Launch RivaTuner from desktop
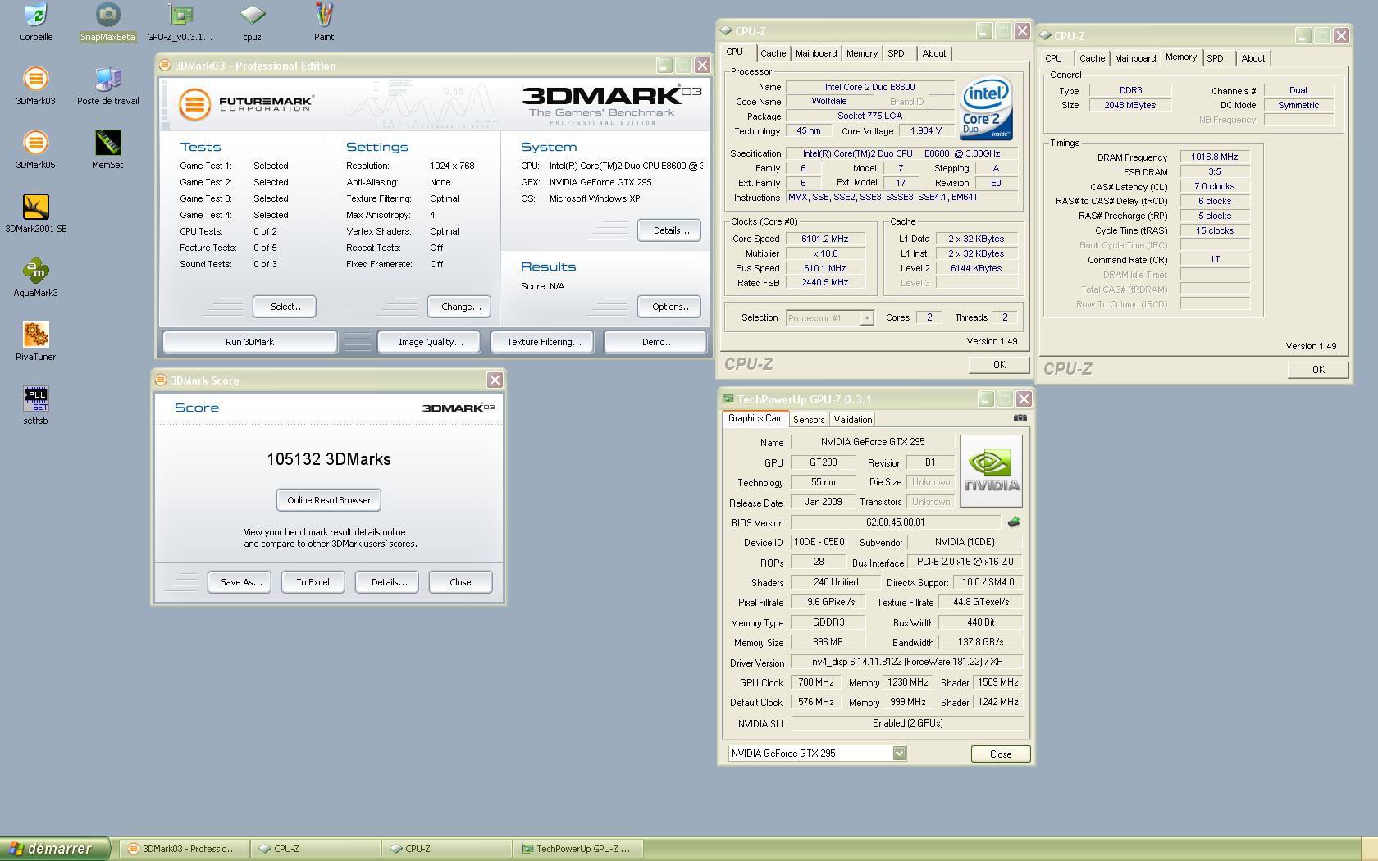 [35, 342]
